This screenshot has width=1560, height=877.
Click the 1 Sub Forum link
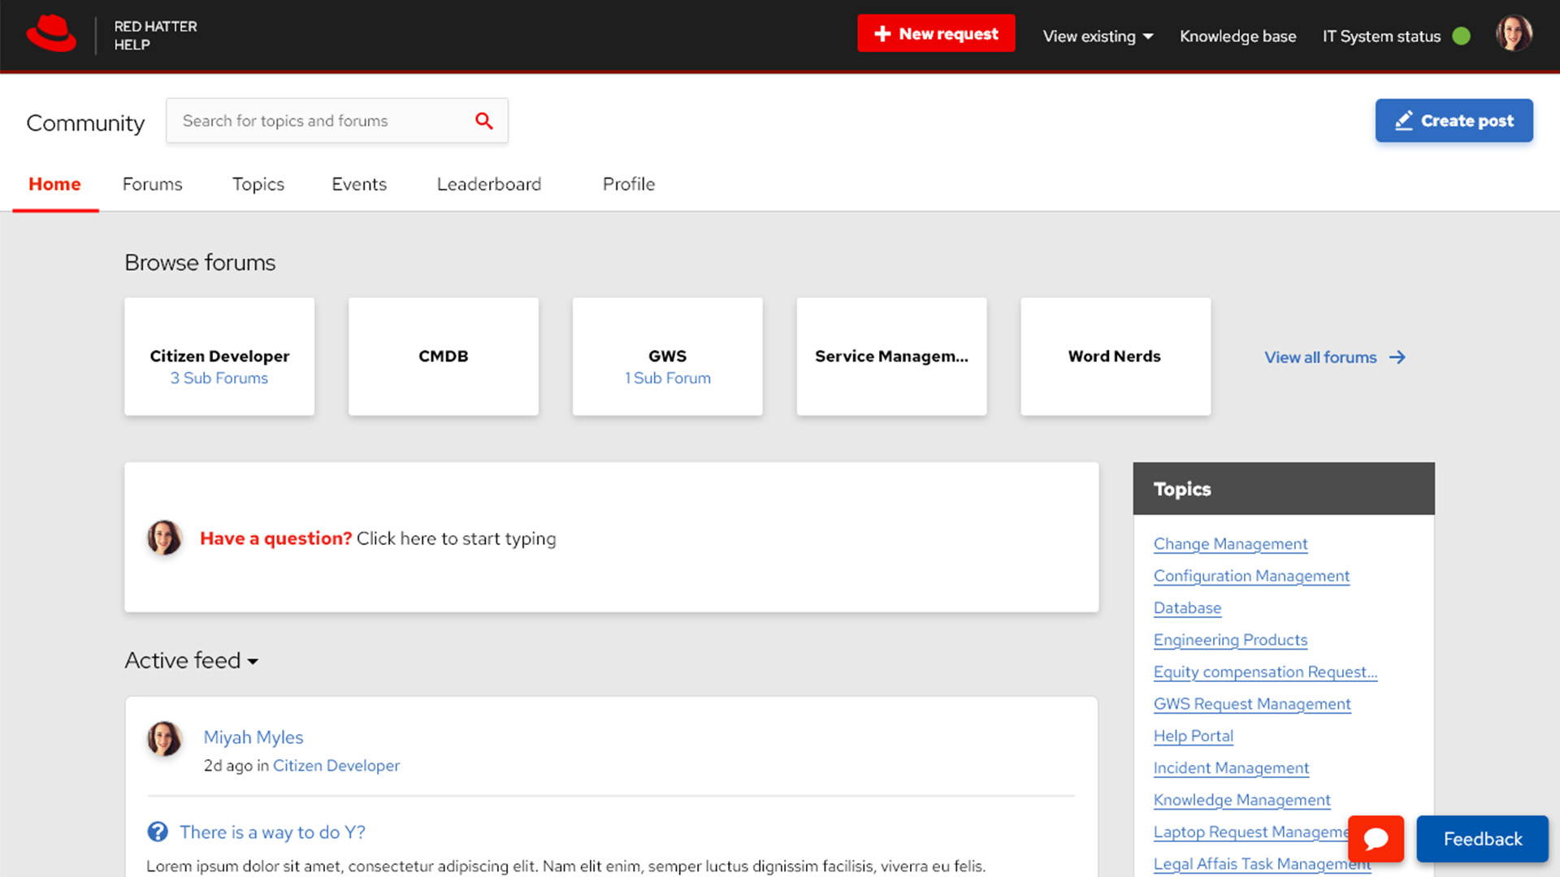tap(668, 378)
